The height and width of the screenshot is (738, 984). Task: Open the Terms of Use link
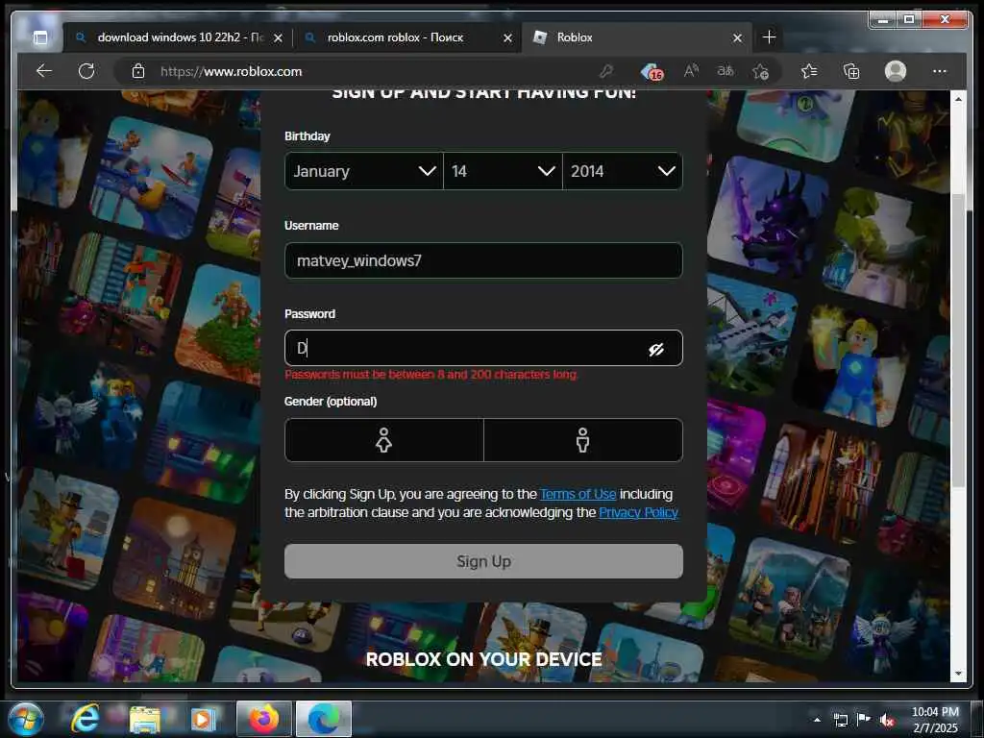click(x=578, y=494)
